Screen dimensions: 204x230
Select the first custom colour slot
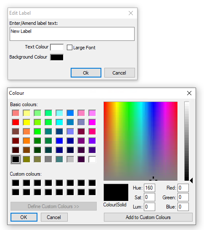[x=16, y=183]
